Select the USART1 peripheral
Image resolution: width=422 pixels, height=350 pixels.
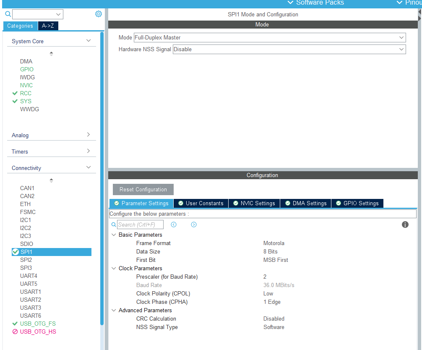point(30,292)
